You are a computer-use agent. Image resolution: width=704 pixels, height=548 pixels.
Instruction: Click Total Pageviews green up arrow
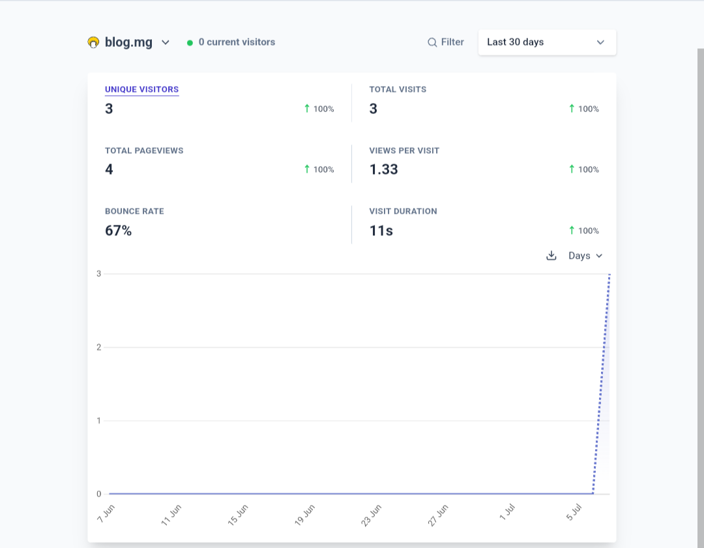click(307, 169)
